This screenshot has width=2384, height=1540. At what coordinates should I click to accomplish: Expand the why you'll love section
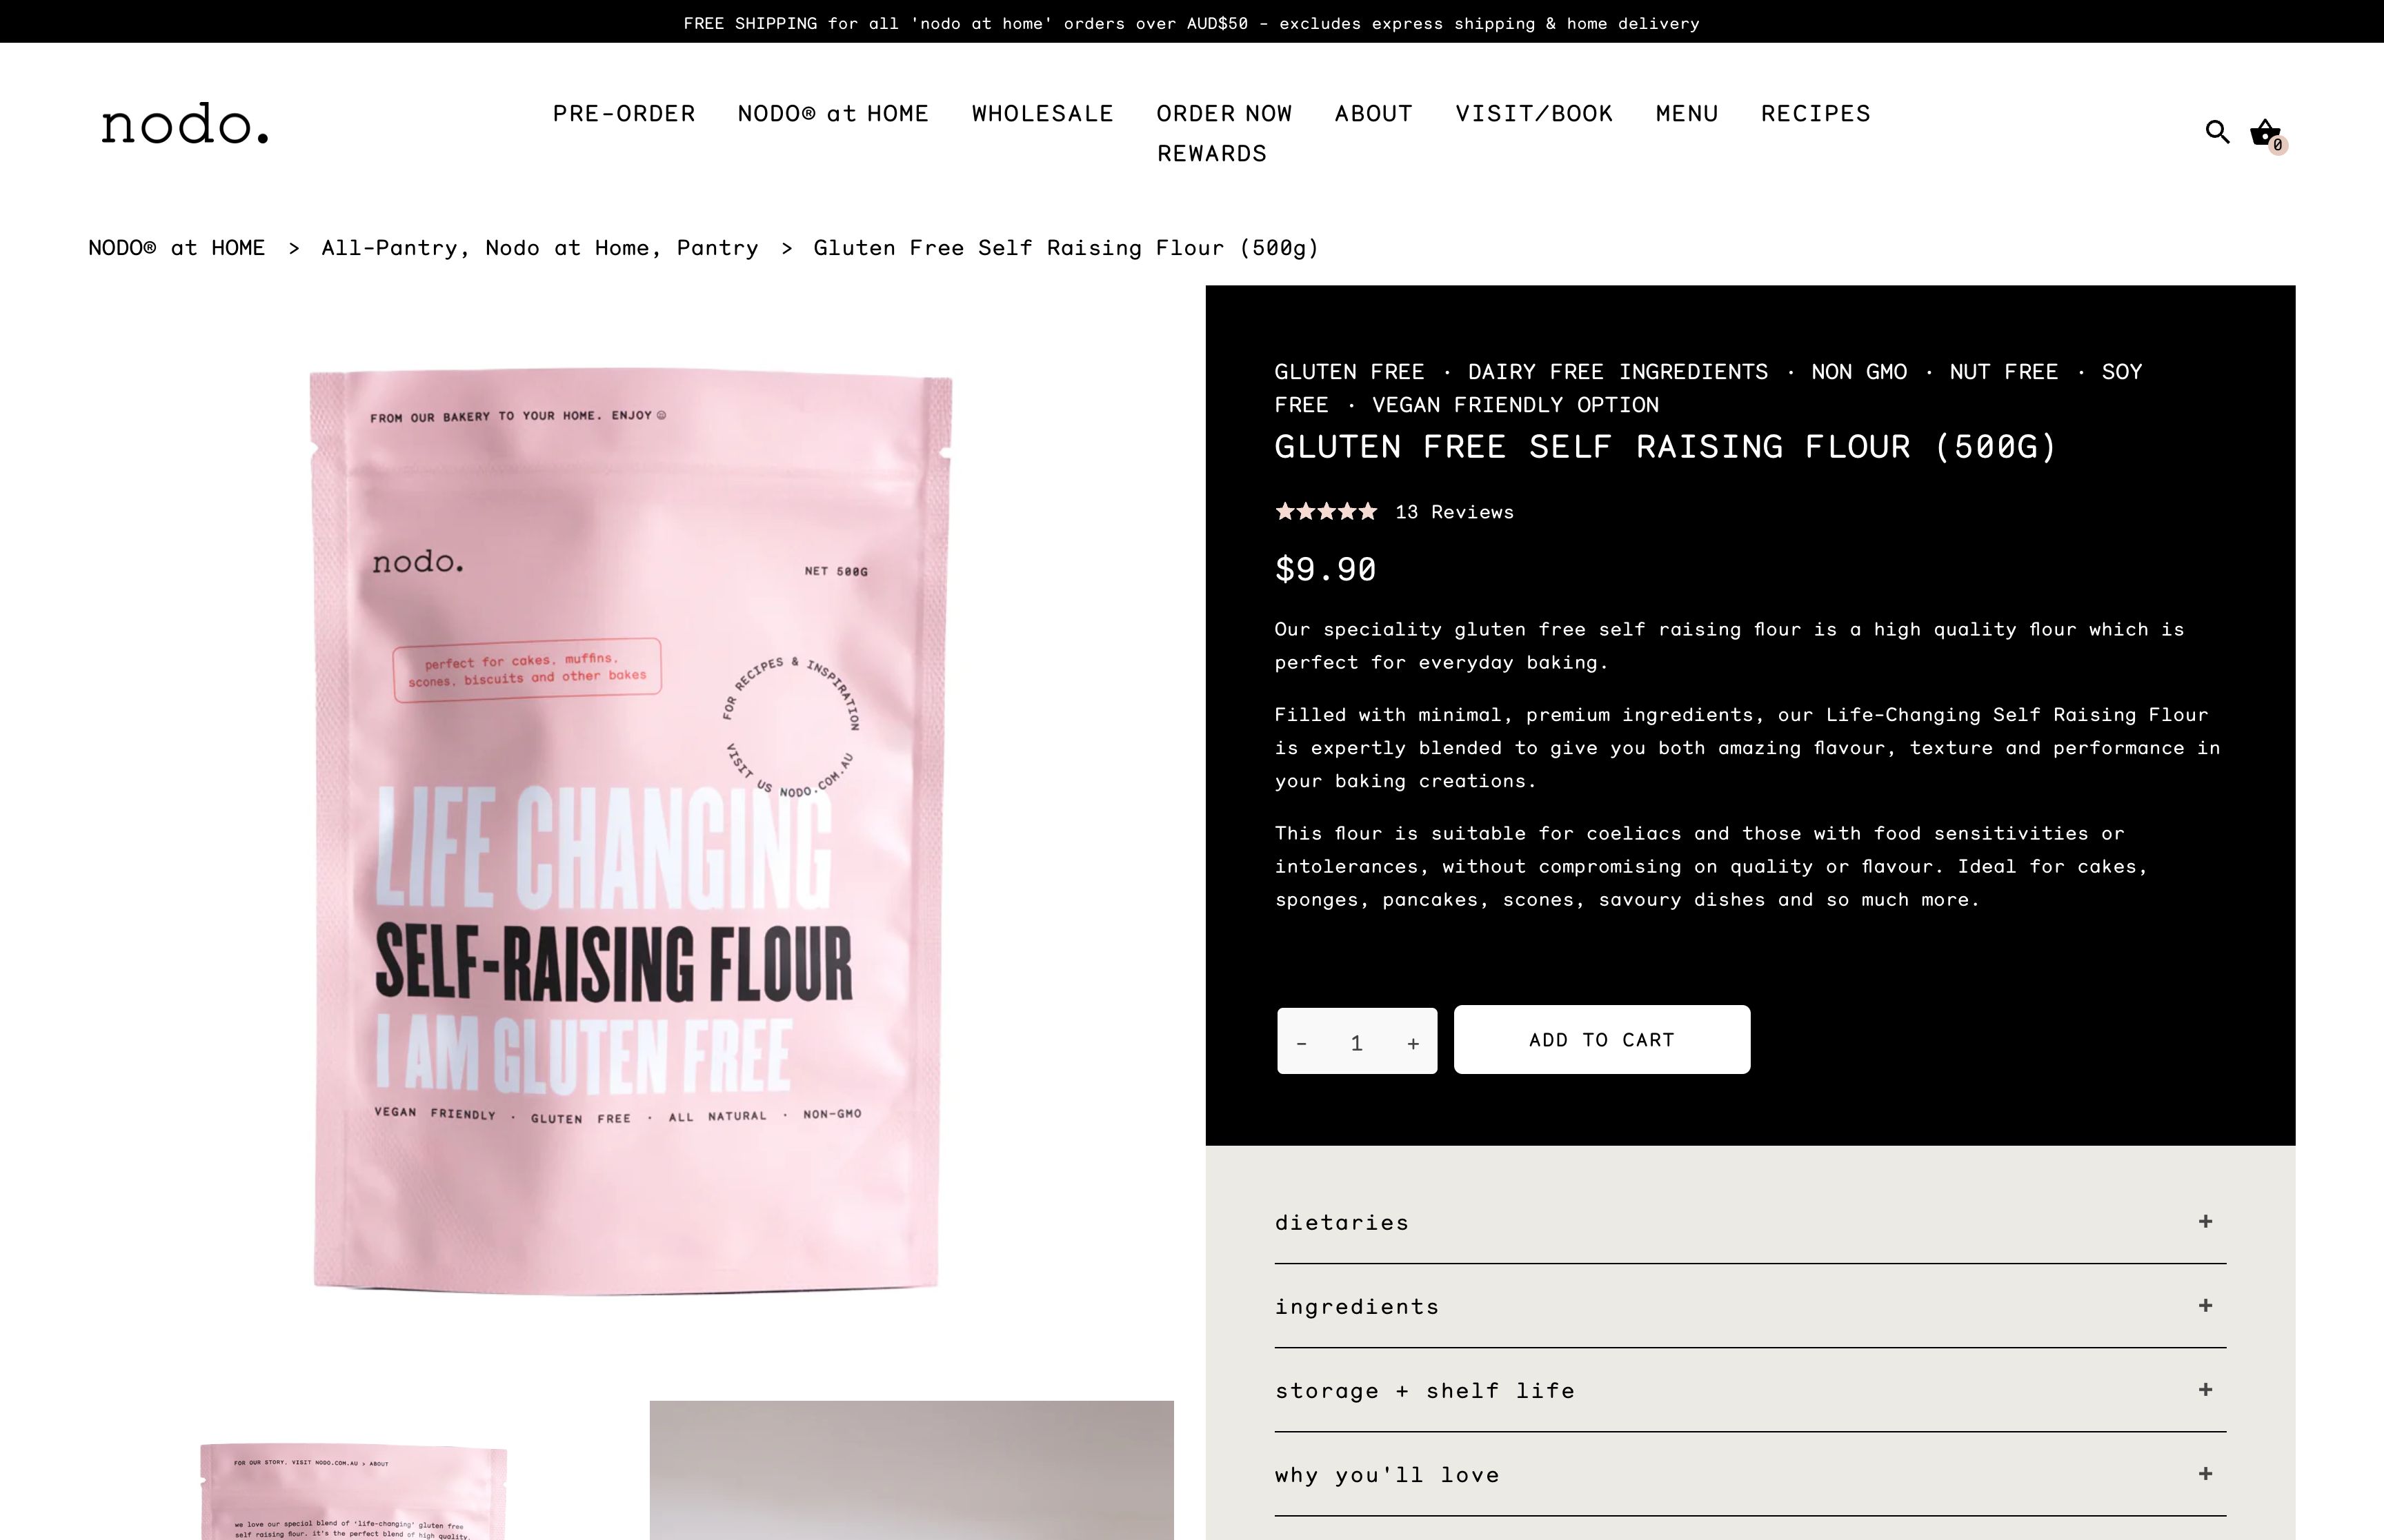click(1750, 1474)
